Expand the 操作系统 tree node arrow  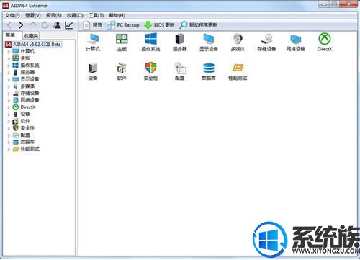[x=9, y=66]
